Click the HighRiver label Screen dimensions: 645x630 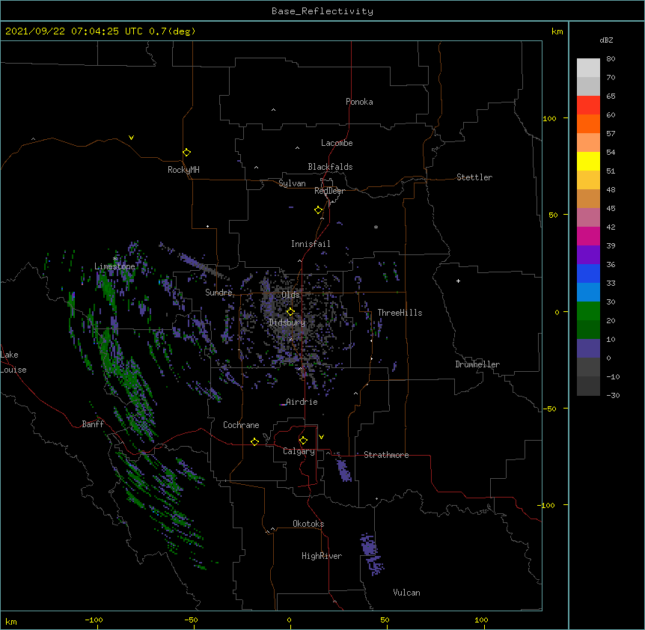pos(322,556)
